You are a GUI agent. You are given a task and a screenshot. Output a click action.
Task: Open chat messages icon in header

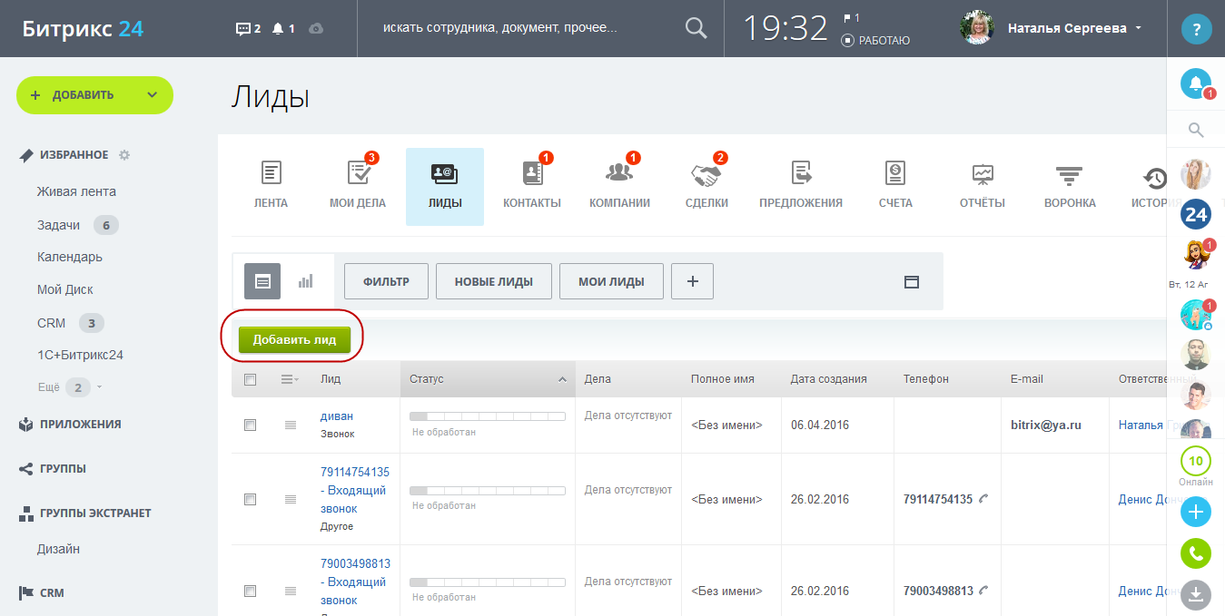pyautogui.click(x=248, y=29)
